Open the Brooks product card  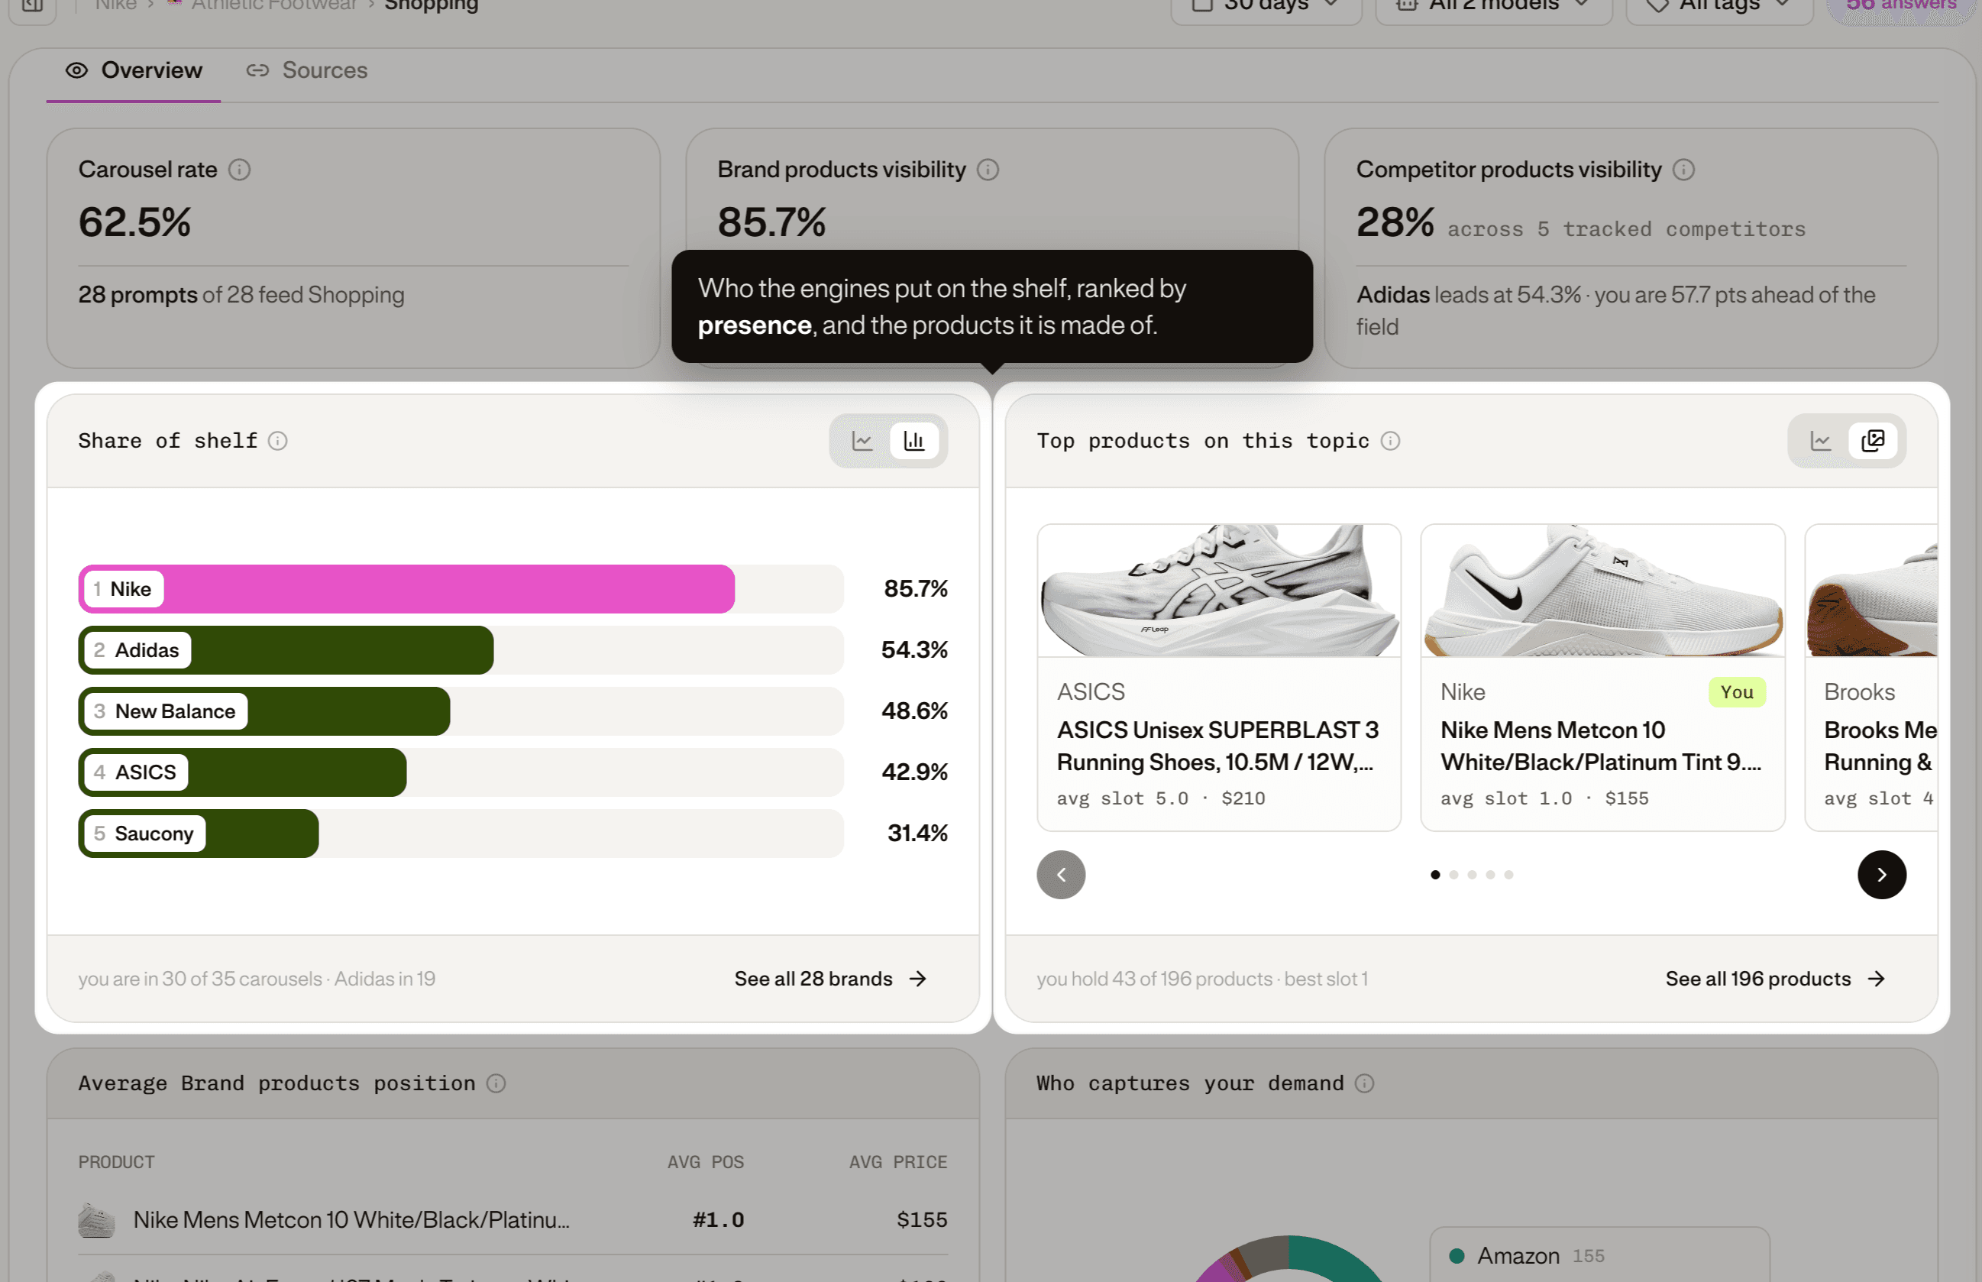[1871, 678]
